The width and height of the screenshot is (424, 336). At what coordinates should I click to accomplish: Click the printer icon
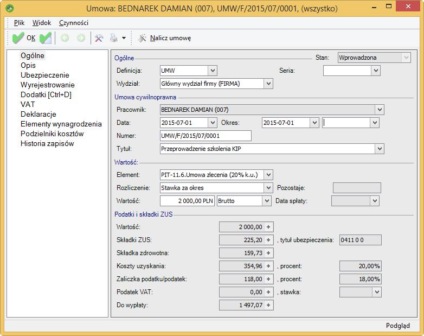114,38
